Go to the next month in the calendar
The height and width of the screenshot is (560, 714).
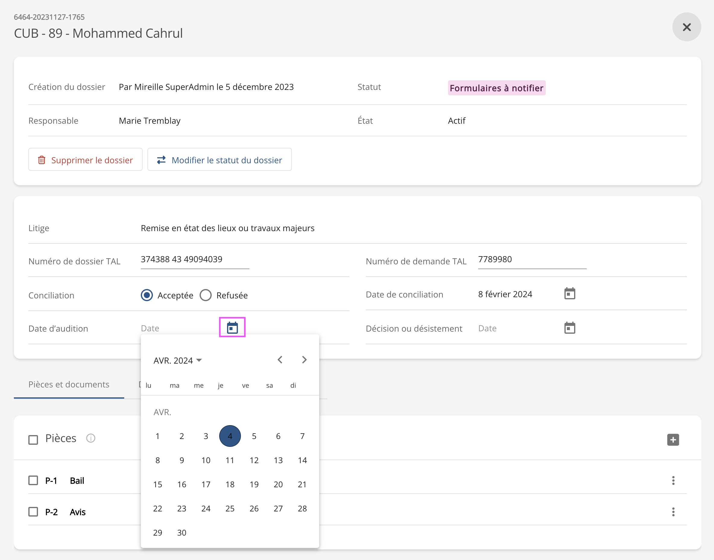pyautogui.click(x=304, y=360)
